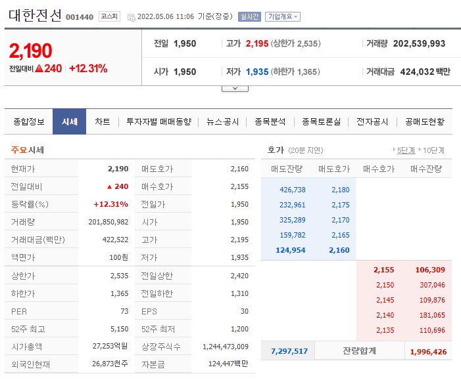Click the 거래량 value 201,850,982

(109, 222)
